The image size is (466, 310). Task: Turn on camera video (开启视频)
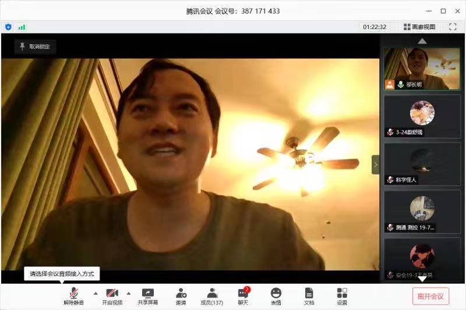112,296
